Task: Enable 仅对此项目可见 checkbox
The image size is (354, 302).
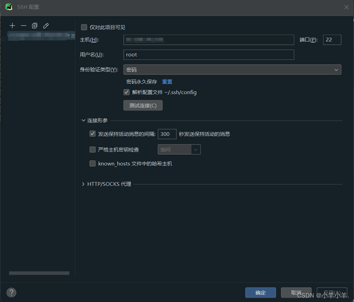Action: coord(84,27)
